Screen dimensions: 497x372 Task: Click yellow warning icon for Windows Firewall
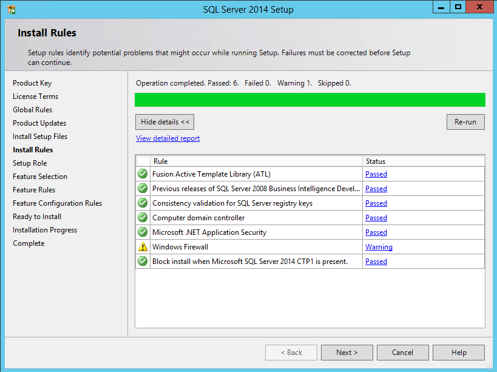click(x=143, y=246)
